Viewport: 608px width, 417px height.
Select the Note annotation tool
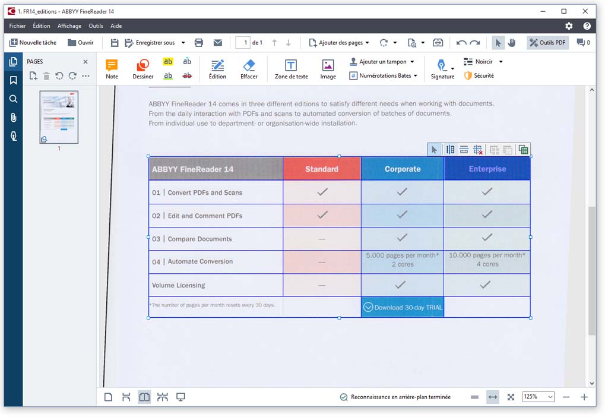click(x=112, y=69)
